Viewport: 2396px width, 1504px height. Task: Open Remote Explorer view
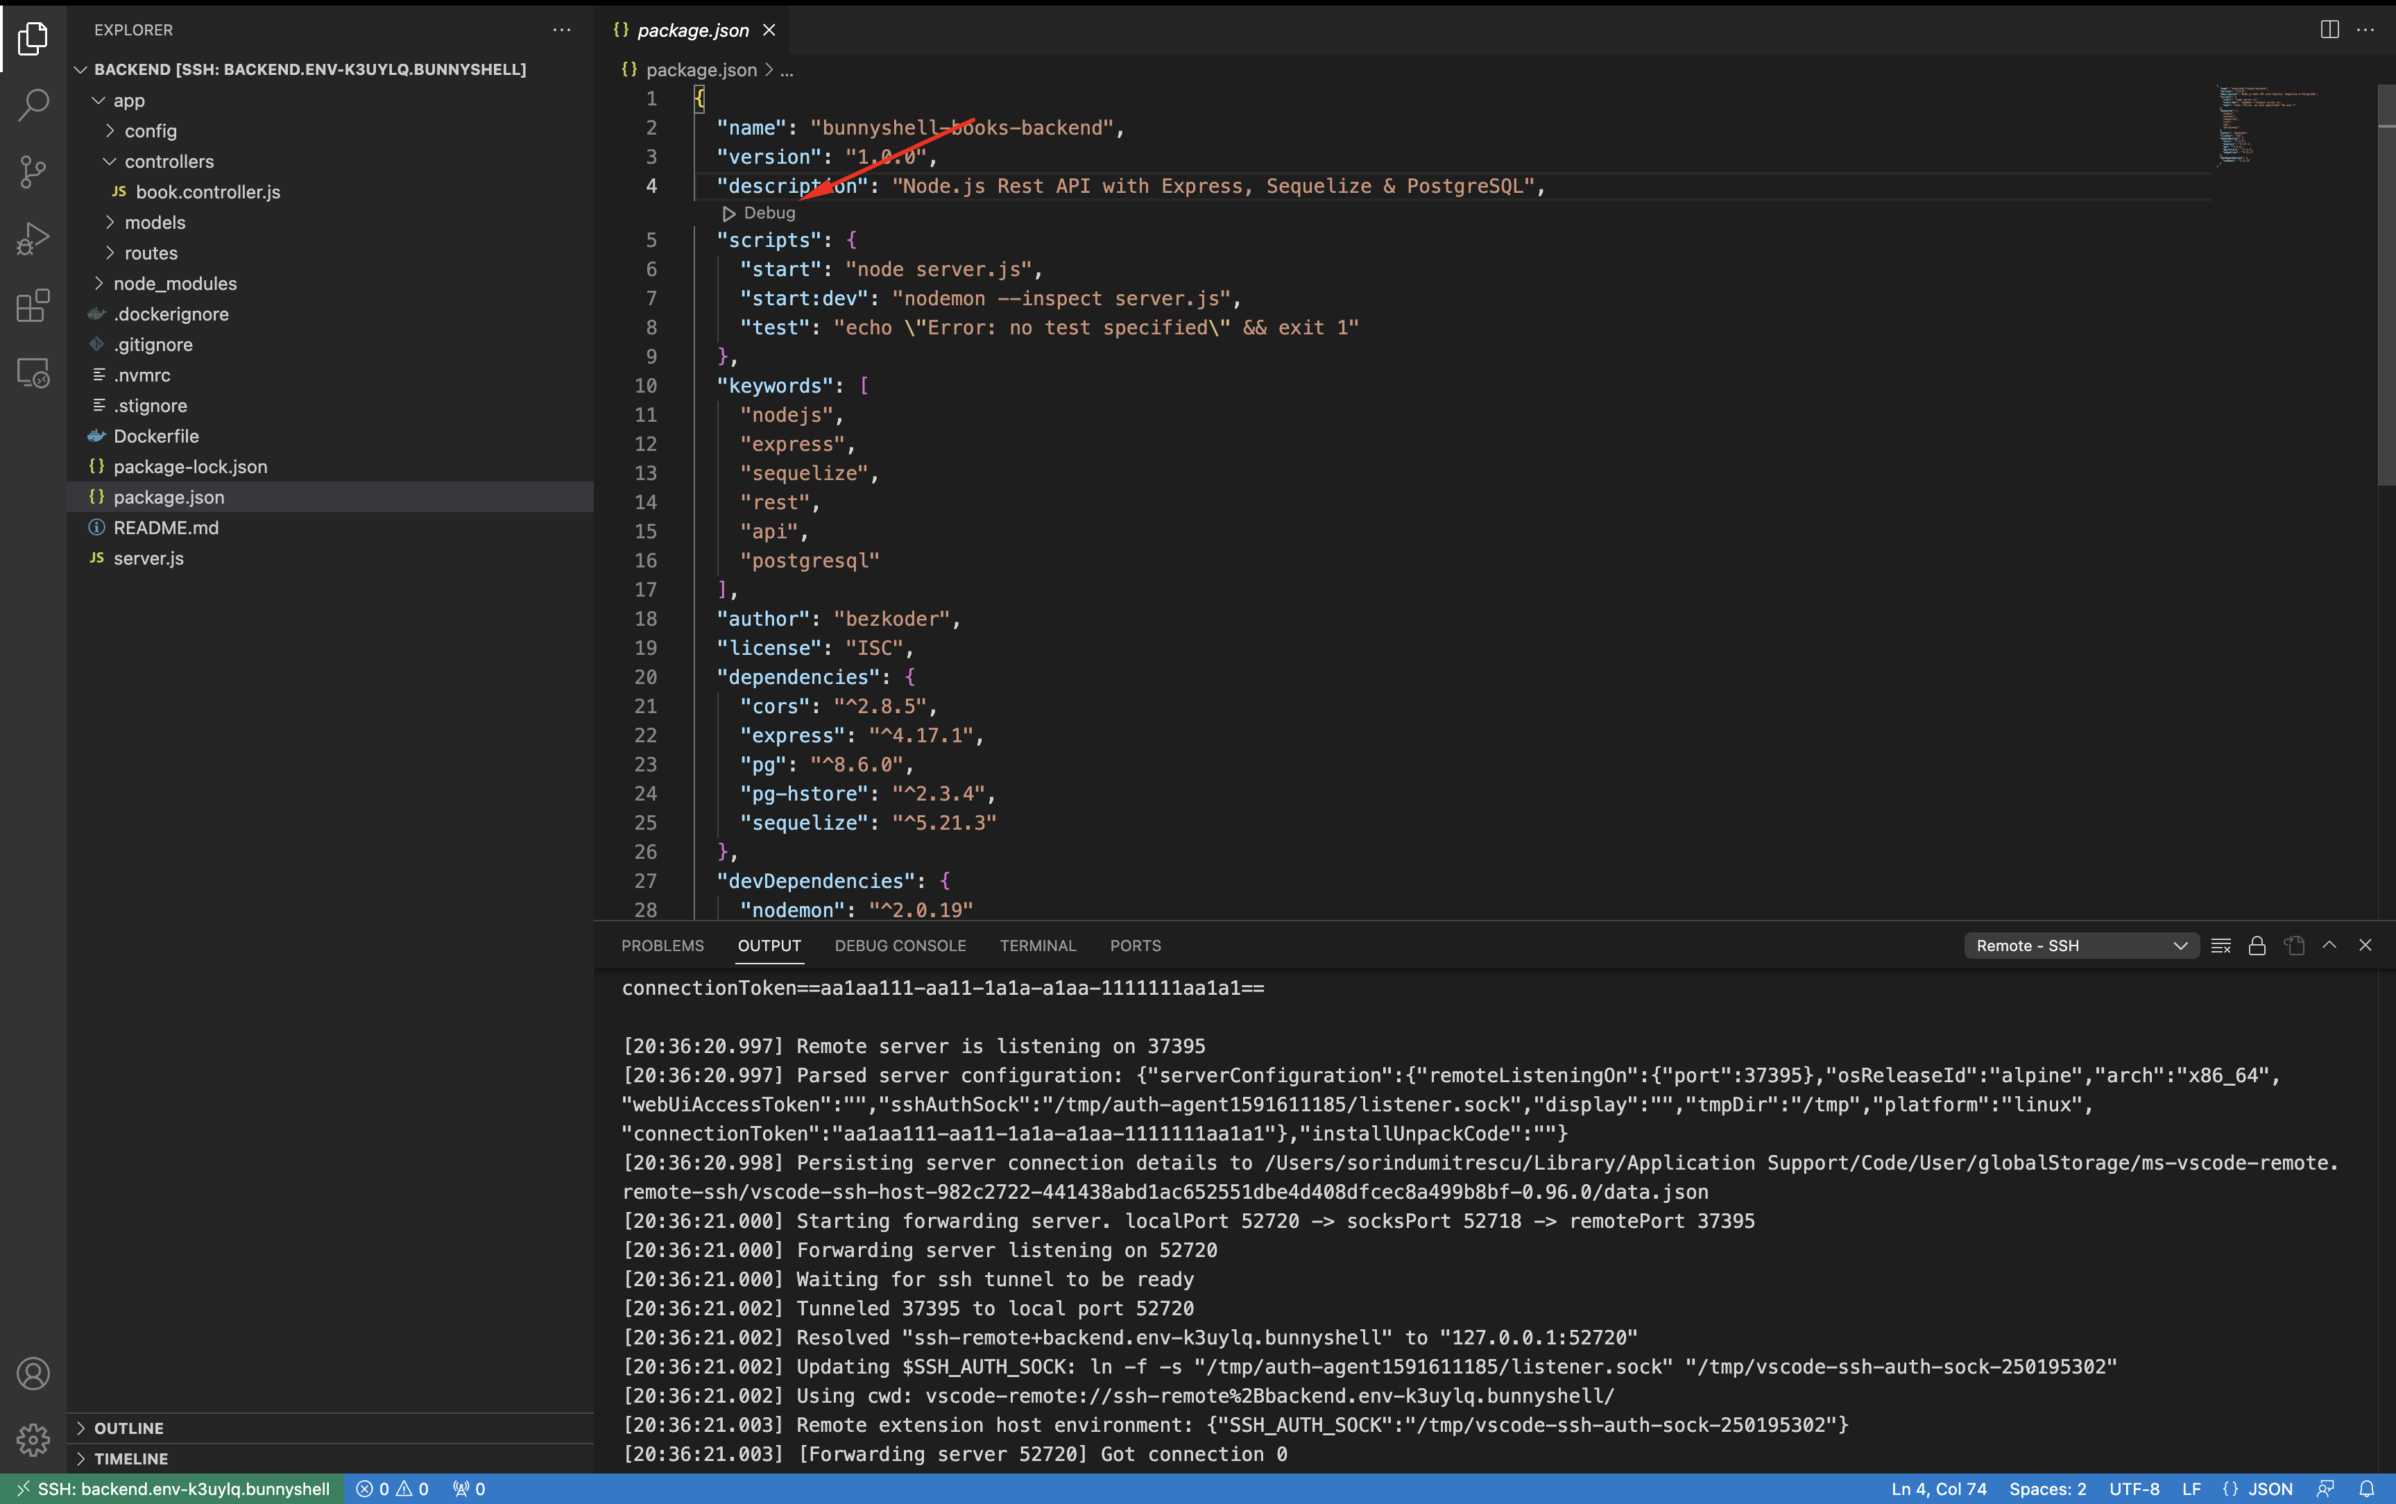click(x=33, y=373)
